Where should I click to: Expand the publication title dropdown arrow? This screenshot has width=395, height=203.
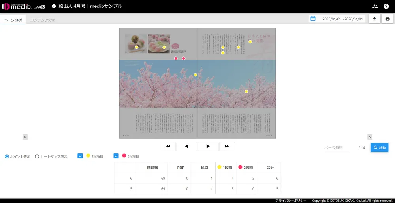tap(54, 6)
